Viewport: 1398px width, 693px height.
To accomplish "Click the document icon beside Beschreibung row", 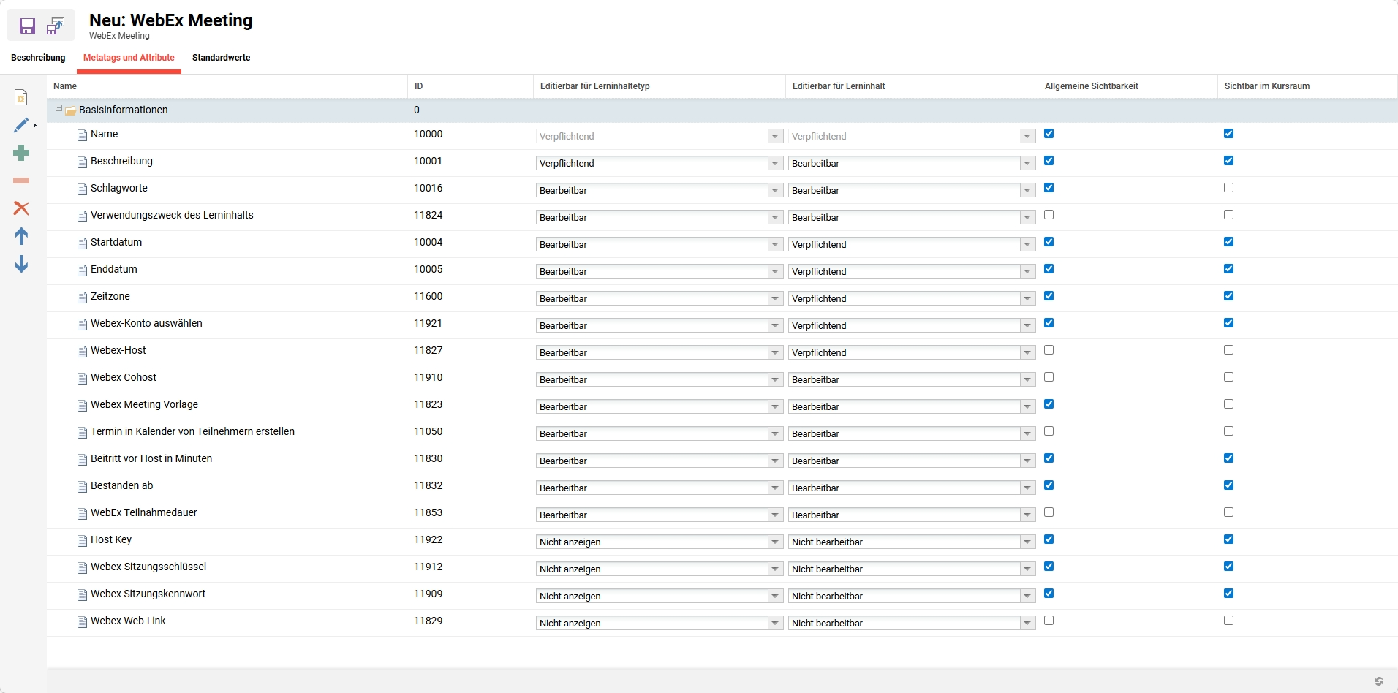I will [x=83, y=162].
